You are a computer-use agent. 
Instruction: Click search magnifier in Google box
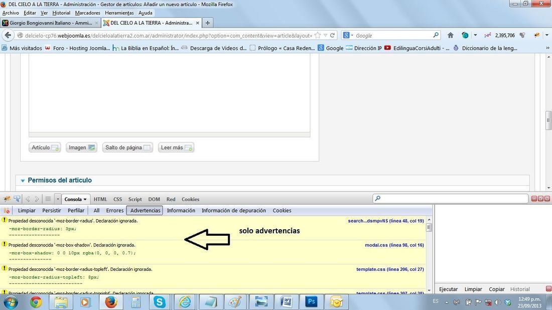(436, 35)
